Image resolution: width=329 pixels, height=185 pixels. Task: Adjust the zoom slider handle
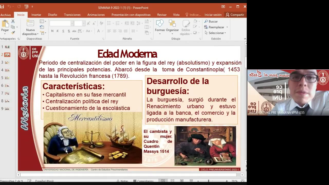(x=208, y=181)
